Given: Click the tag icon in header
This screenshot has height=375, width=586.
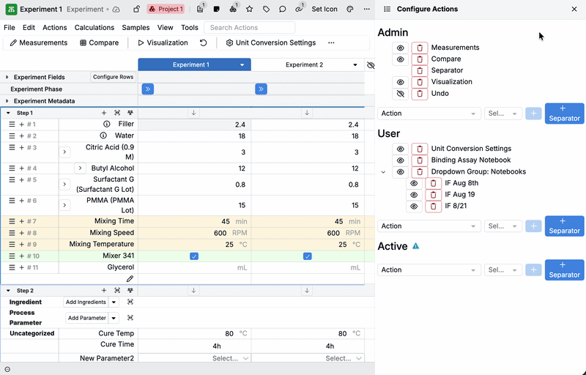Looking at the screenshot, I should click(266, 10).
